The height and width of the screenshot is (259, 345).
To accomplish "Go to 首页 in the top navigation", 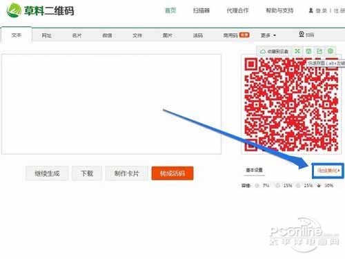I will pyautogui.click(x=170, y=10).
